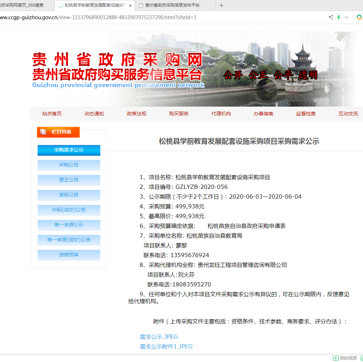Click the phone number 18083595270

(x=192, y=284)
